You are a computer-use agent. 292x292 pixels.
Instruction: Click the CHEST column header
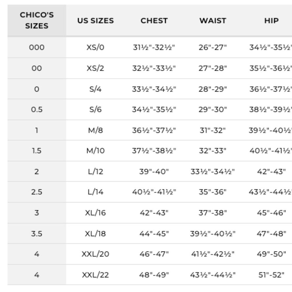click(154, 20)
